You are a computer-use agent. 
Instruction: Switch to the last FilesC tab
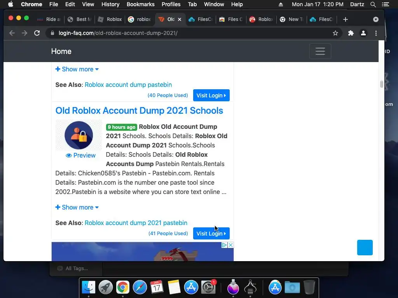click(322, 19)
